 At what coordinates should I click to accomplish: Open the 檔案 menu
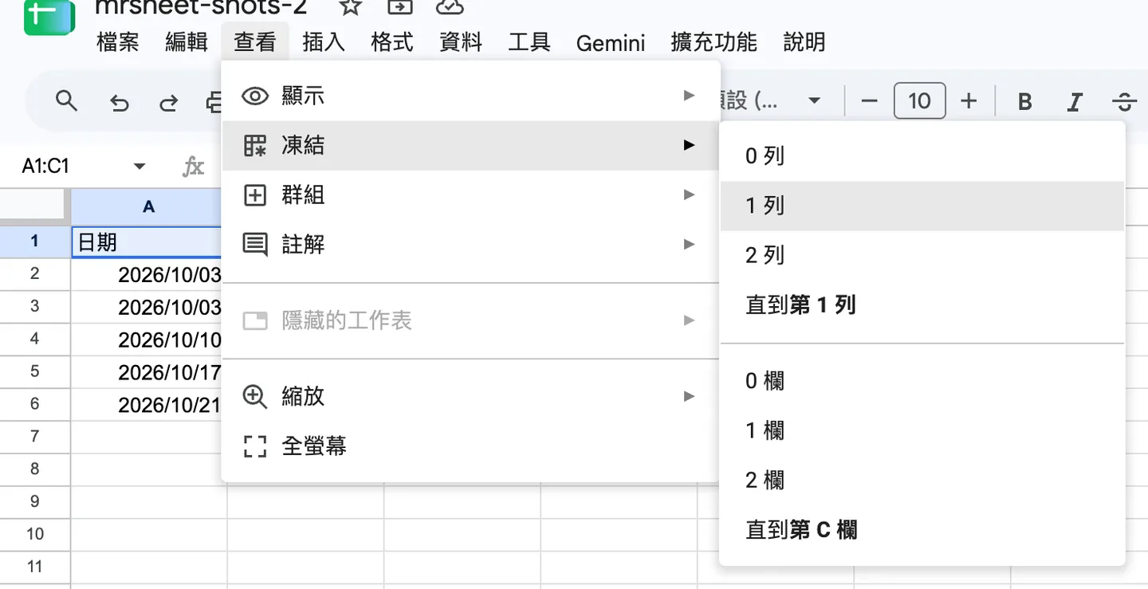118,42
